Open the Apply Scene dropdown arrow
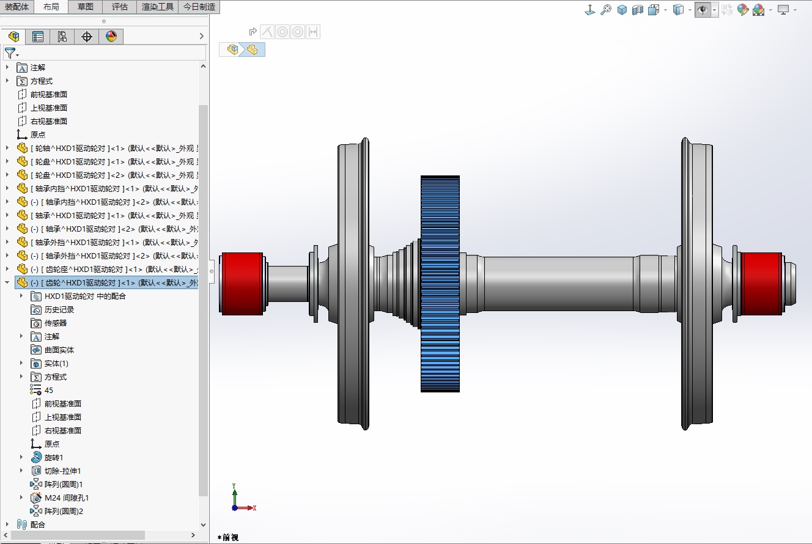Screen dimensions: 812x544 770,10
